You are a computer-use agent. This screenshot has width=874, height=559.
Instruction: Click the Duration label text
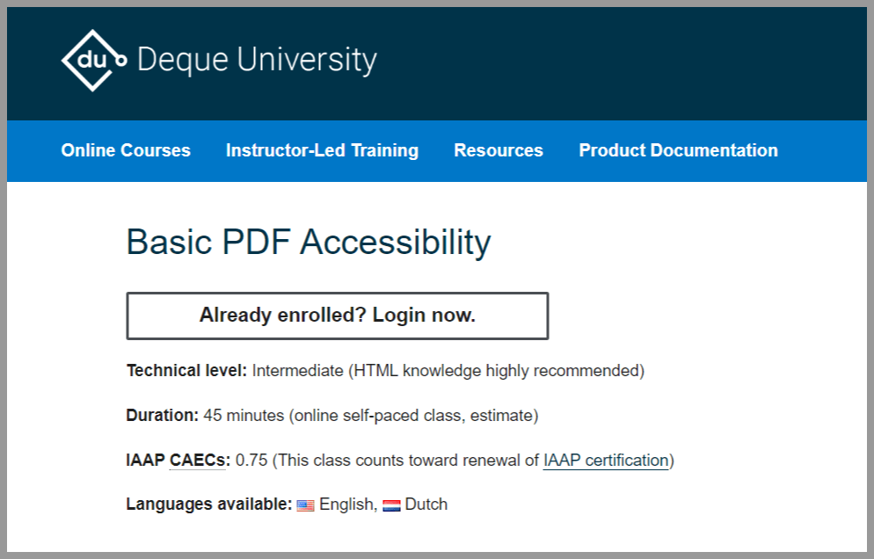[x=162, y=416]
